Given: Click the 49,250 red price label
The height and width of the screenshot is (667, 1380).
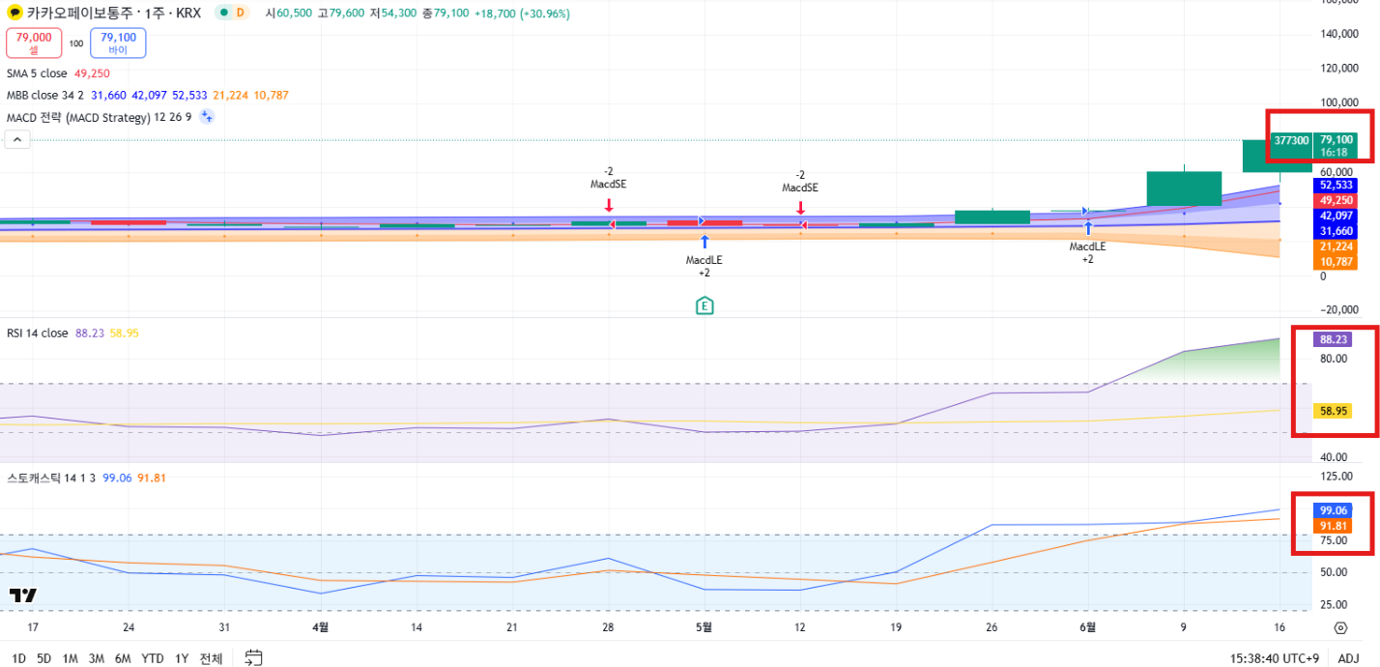Looking at the screenshot, I should [x=1335, y=200].
